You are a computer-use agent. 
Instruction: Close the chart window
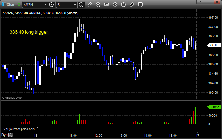click(x=217, y=2)
